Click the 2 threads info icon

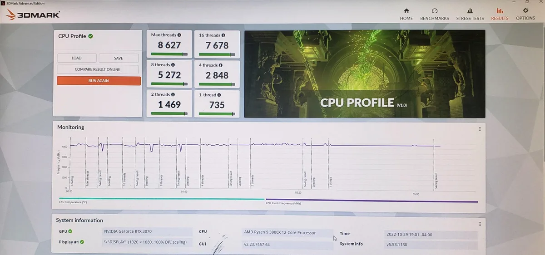tap(174, 94)
